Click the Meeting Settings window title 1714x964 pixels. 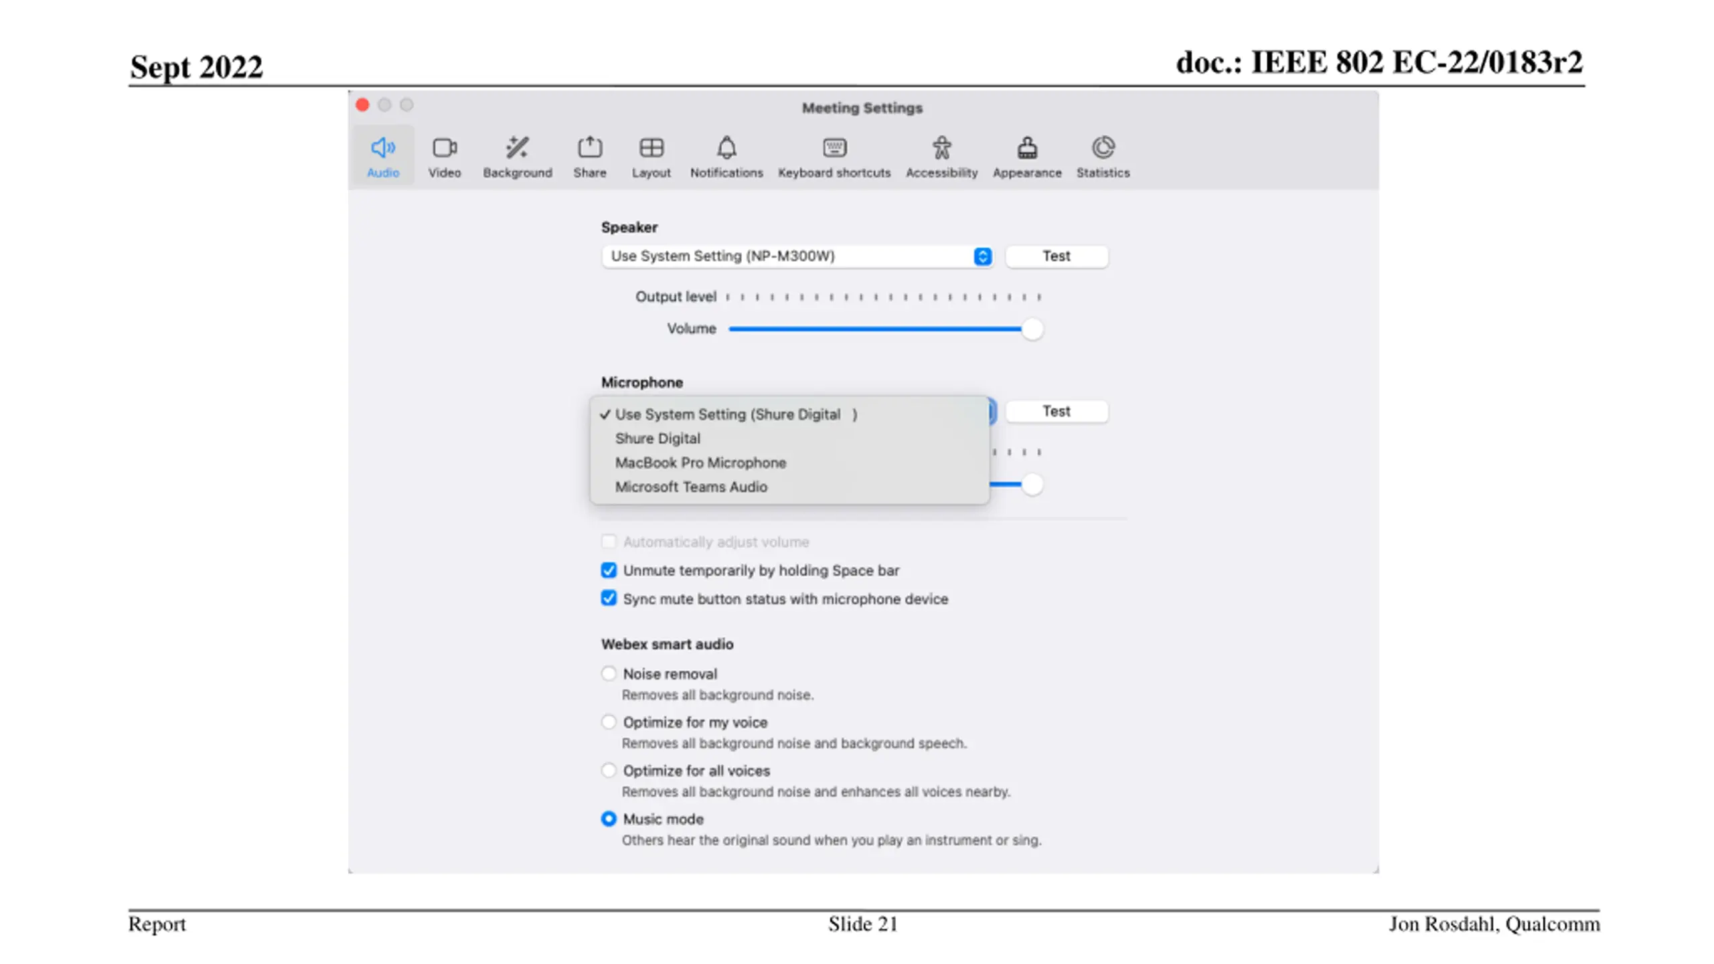click(x=862, y=108)
